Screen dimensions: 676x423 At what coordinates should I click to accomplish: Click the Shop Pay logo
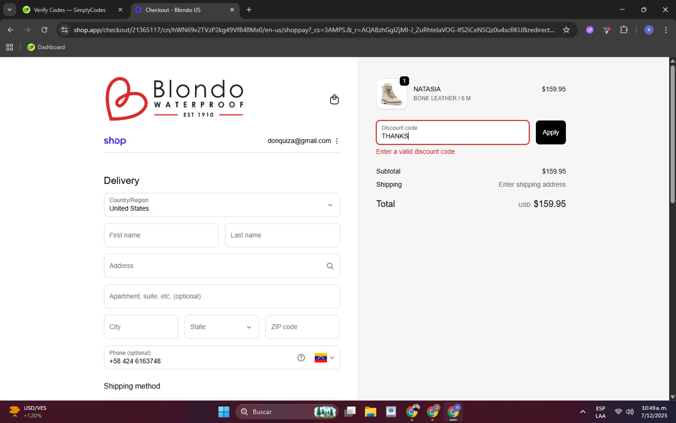point(115,141)
